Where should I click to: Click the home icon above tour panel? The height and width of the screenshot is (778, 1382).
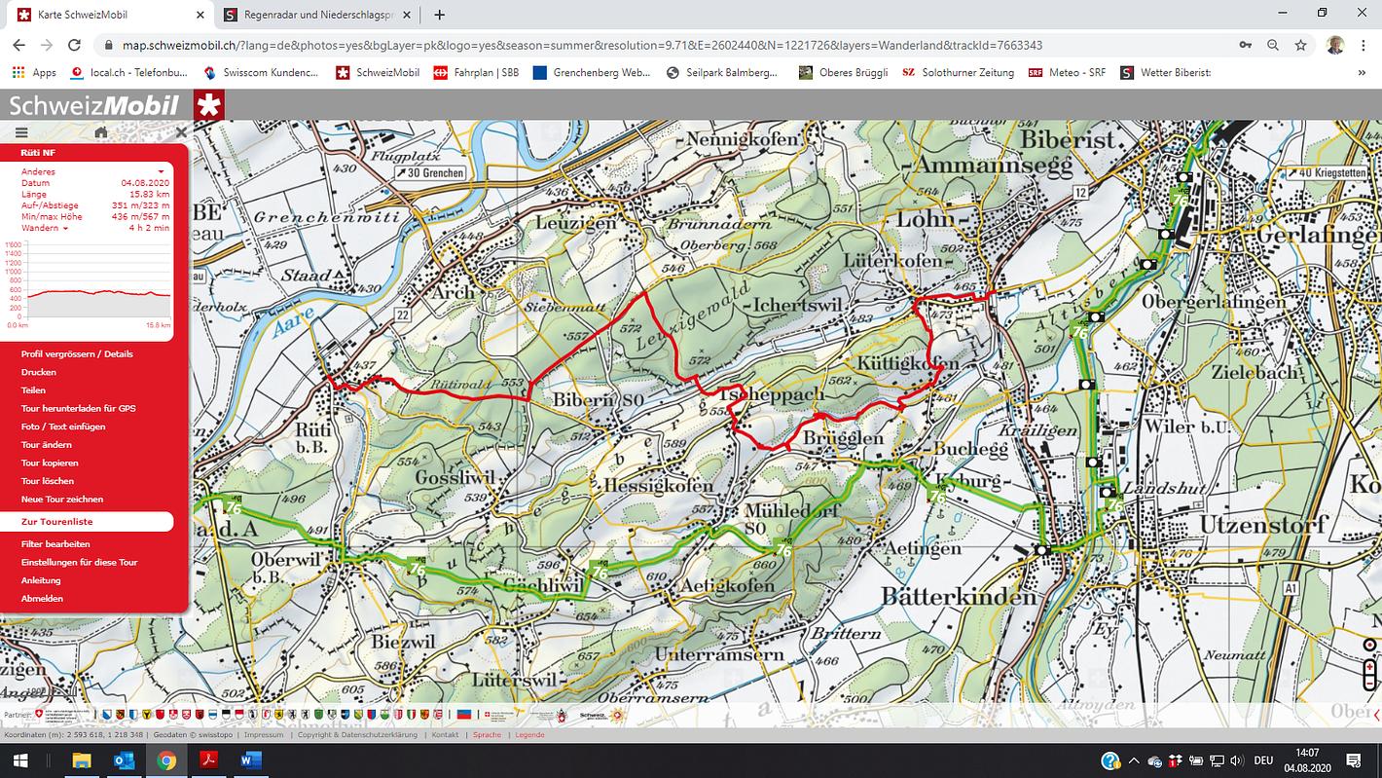point(101,133)
